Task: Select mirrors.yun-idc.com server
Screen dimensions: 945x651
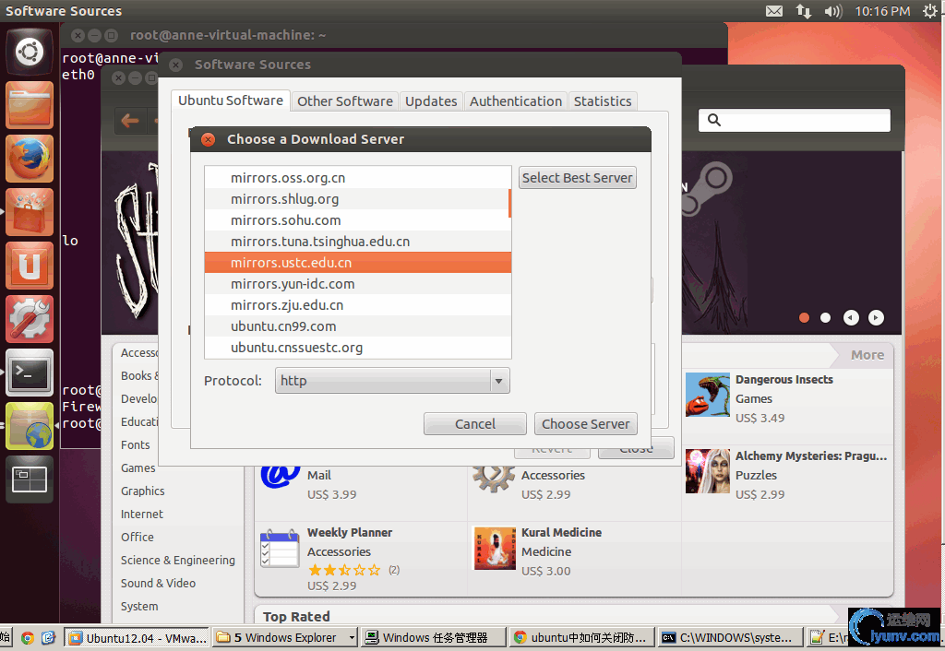Action: pyautogui.click(x=358, y=284)
